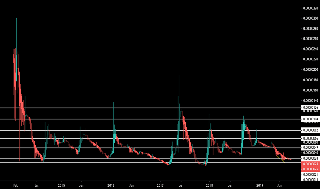Select the white 0.00000066 level price tag
The image size is (320, 189).
(x=310, y=138)
